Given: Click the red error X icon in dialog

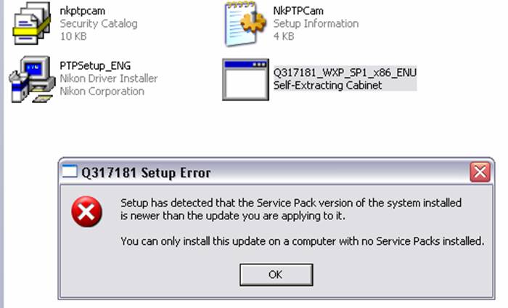Looking at the screenshot, I should 86,211.
